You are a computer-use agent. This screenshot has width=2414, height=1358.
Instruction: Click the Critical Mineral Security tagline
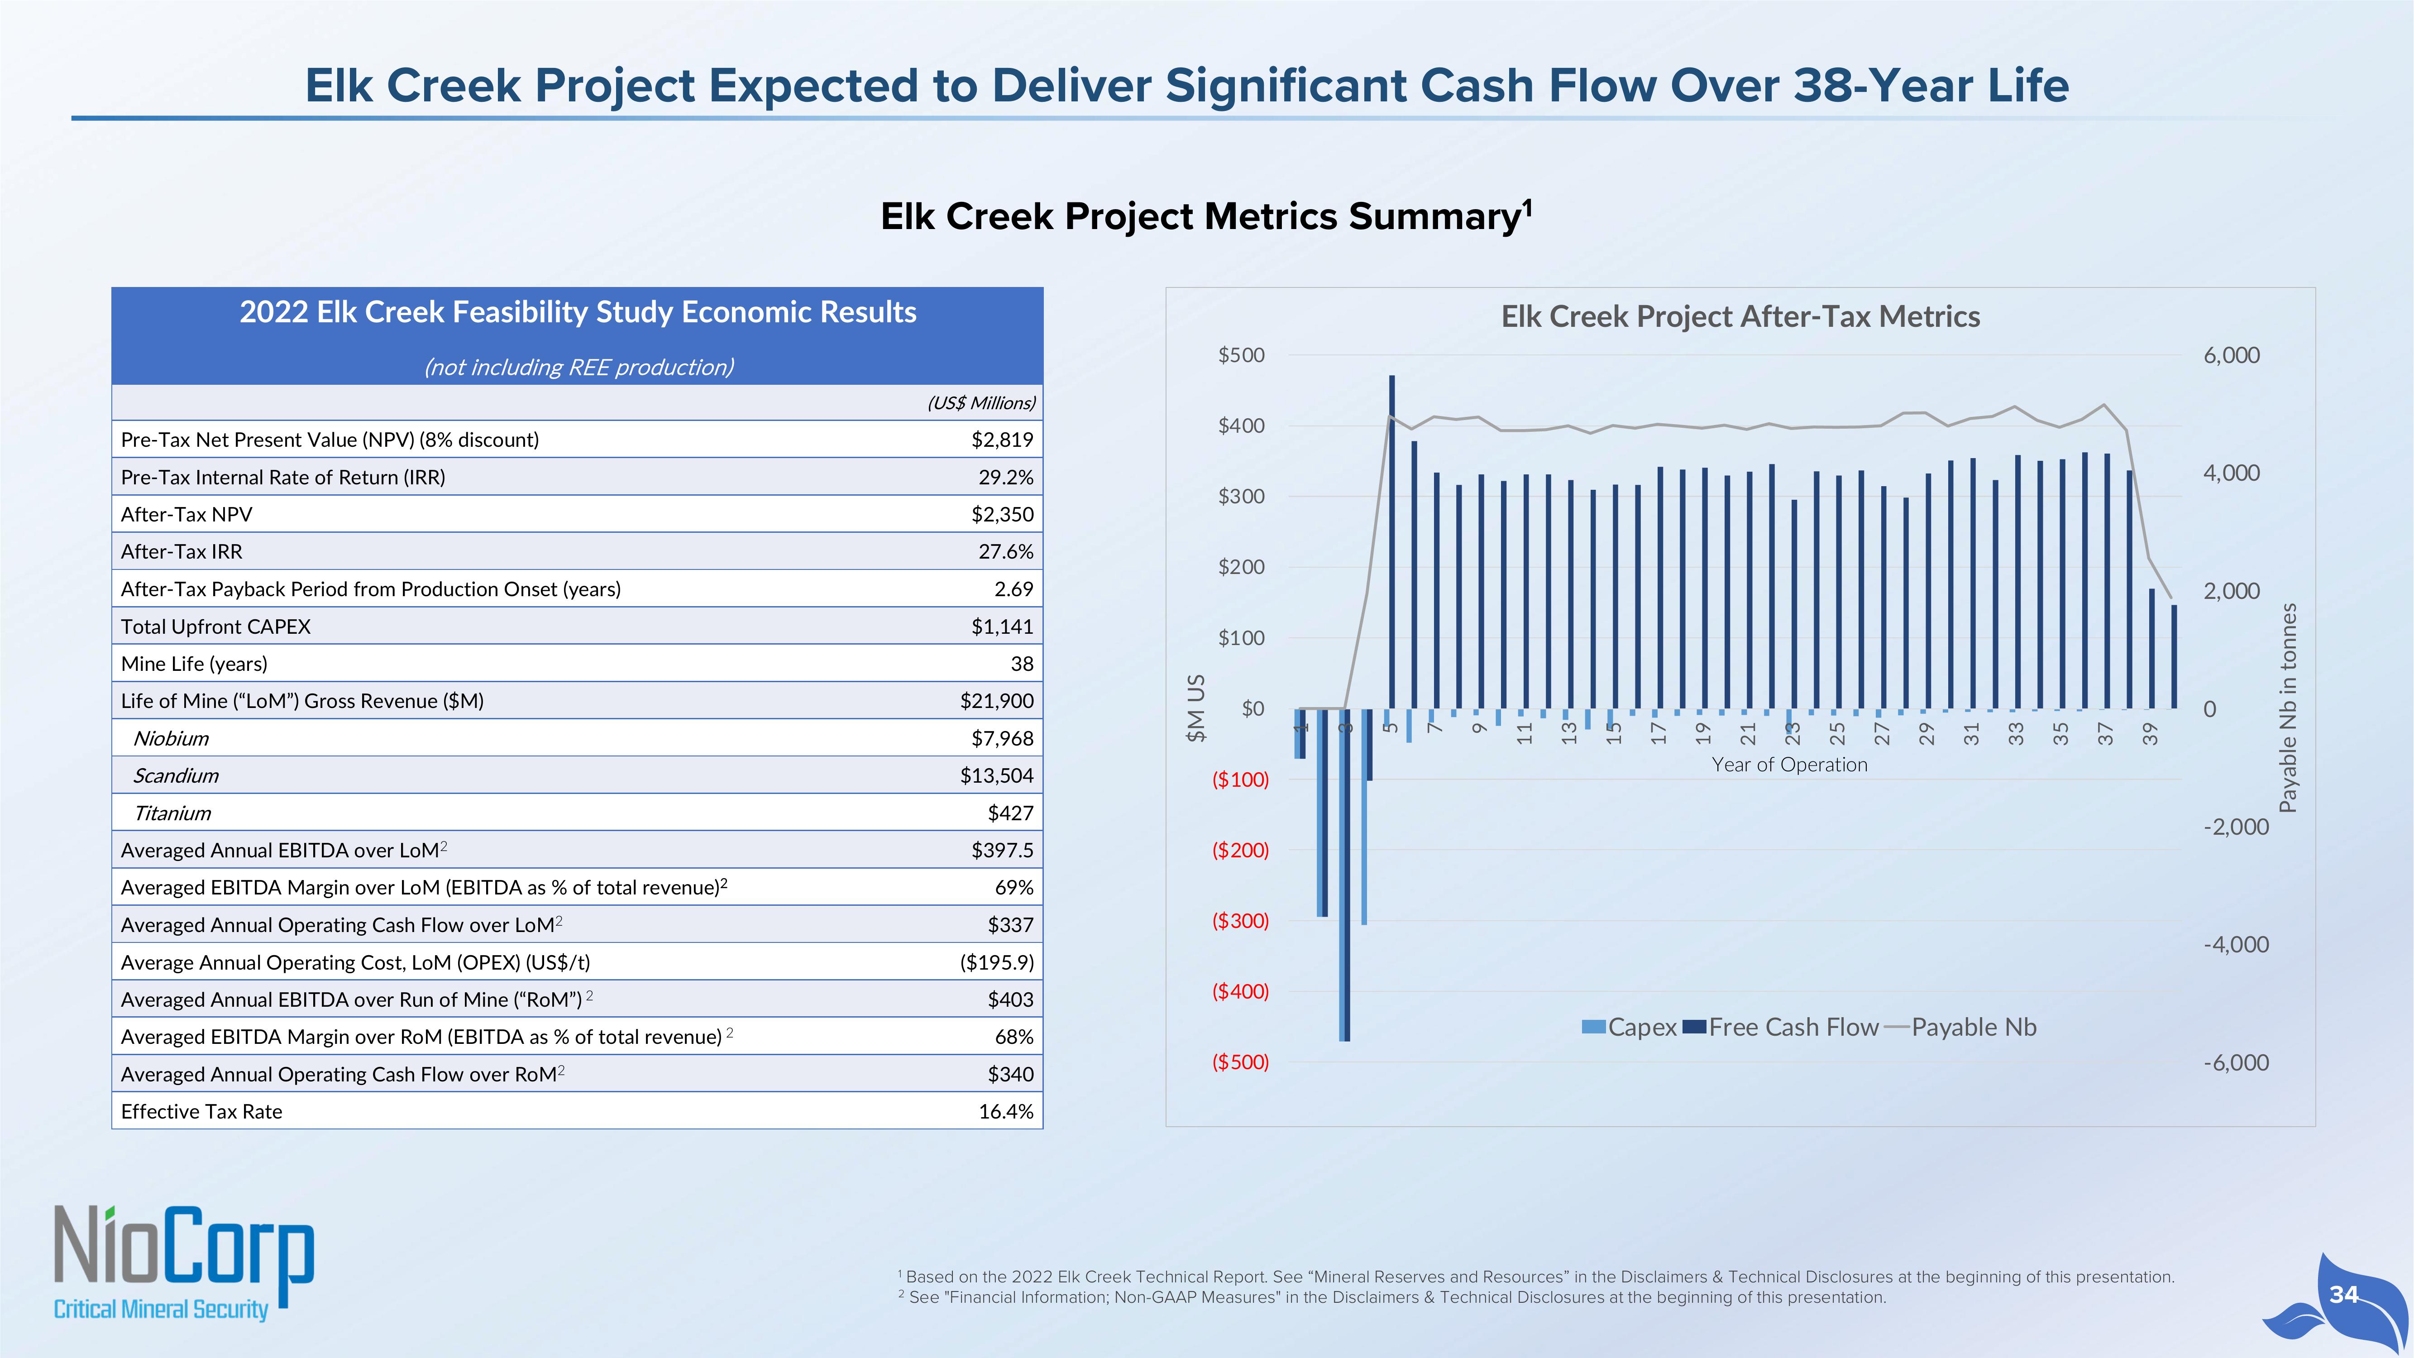point(160,1309)
